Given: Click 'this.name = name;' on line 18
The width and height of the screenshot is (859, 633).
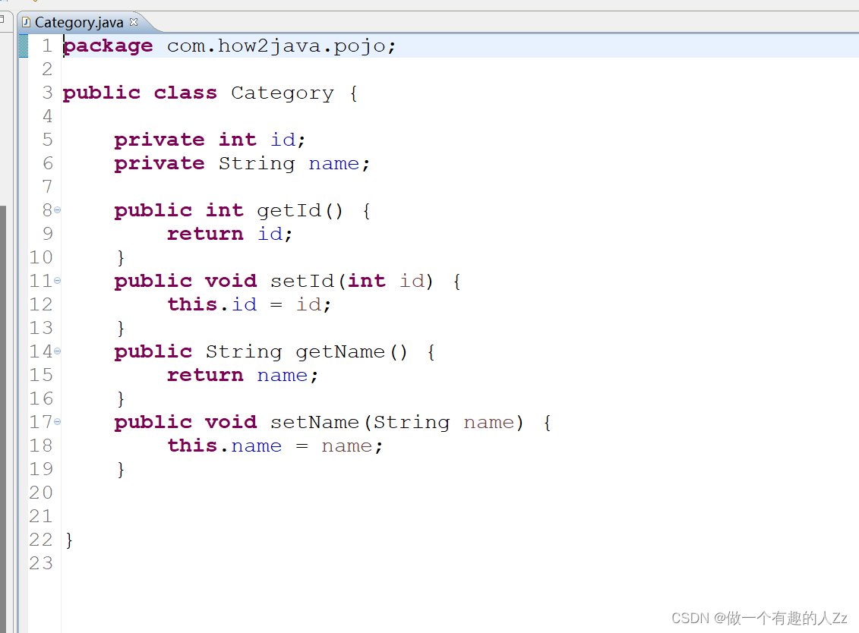Looking at the screenshot, I should pos(275,446).
